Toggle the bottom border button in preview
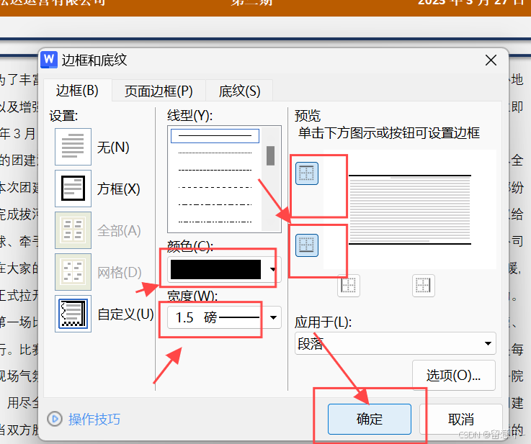531x444 pixels. pyautogui.click(x=307, y=245)
